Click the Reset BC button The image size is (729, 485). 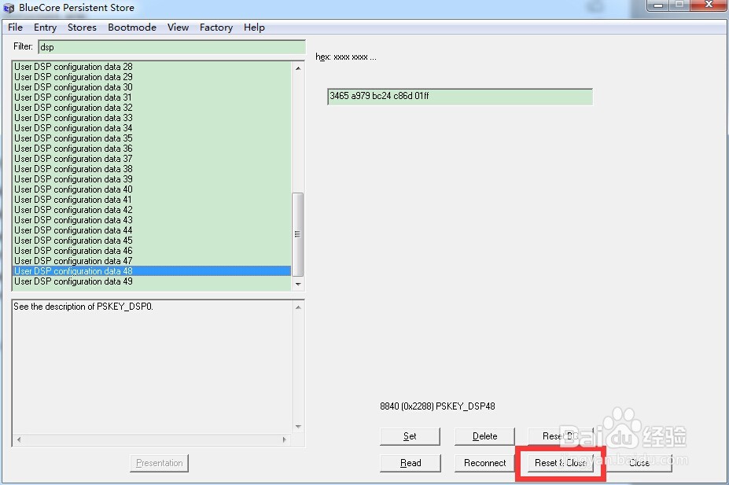(561, 436)
